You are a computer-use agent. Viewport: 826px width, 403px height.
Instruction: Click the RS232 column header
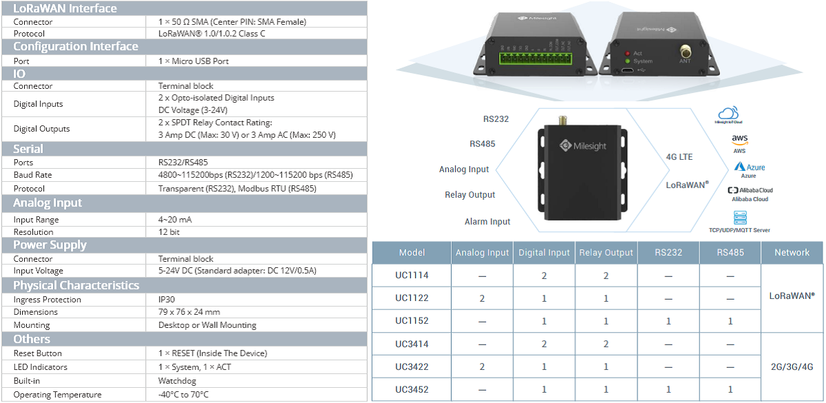pyautogui.click(x=668, y=253)
